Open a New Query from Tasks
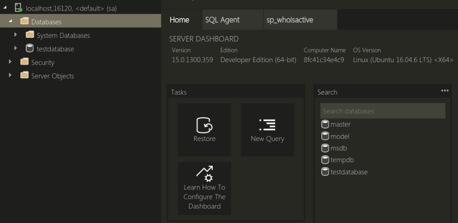This screenshot has width=458, height=223. [267, 125]
